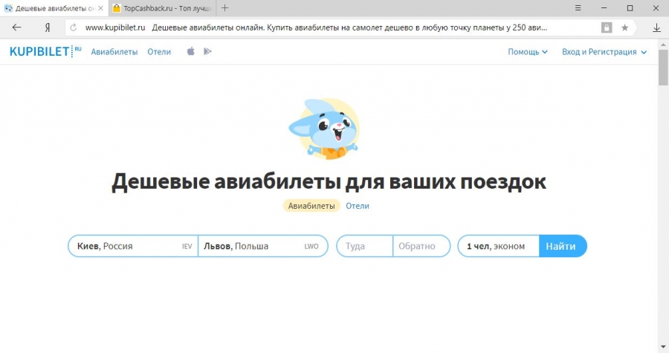This screenshot has height=353, width=669.
Task: Open the Обратно return date field
Action: pyautogui.click(x=421, y=246)
